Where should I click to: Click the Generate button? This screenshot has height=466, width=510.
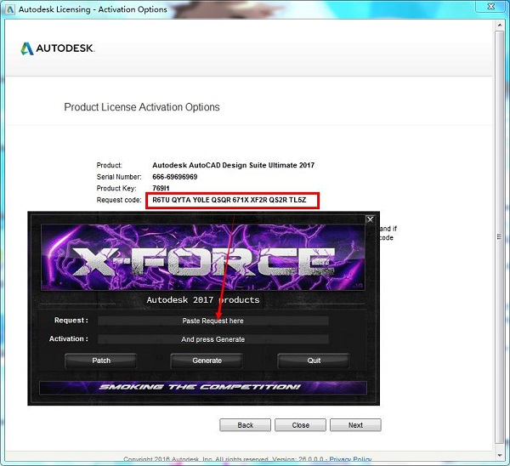point(207,361)
